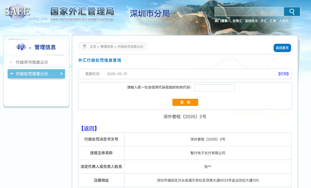Open 行政许可信息公示 in sidebar
The image size is (311, 188).
click(x=32, y=62)
